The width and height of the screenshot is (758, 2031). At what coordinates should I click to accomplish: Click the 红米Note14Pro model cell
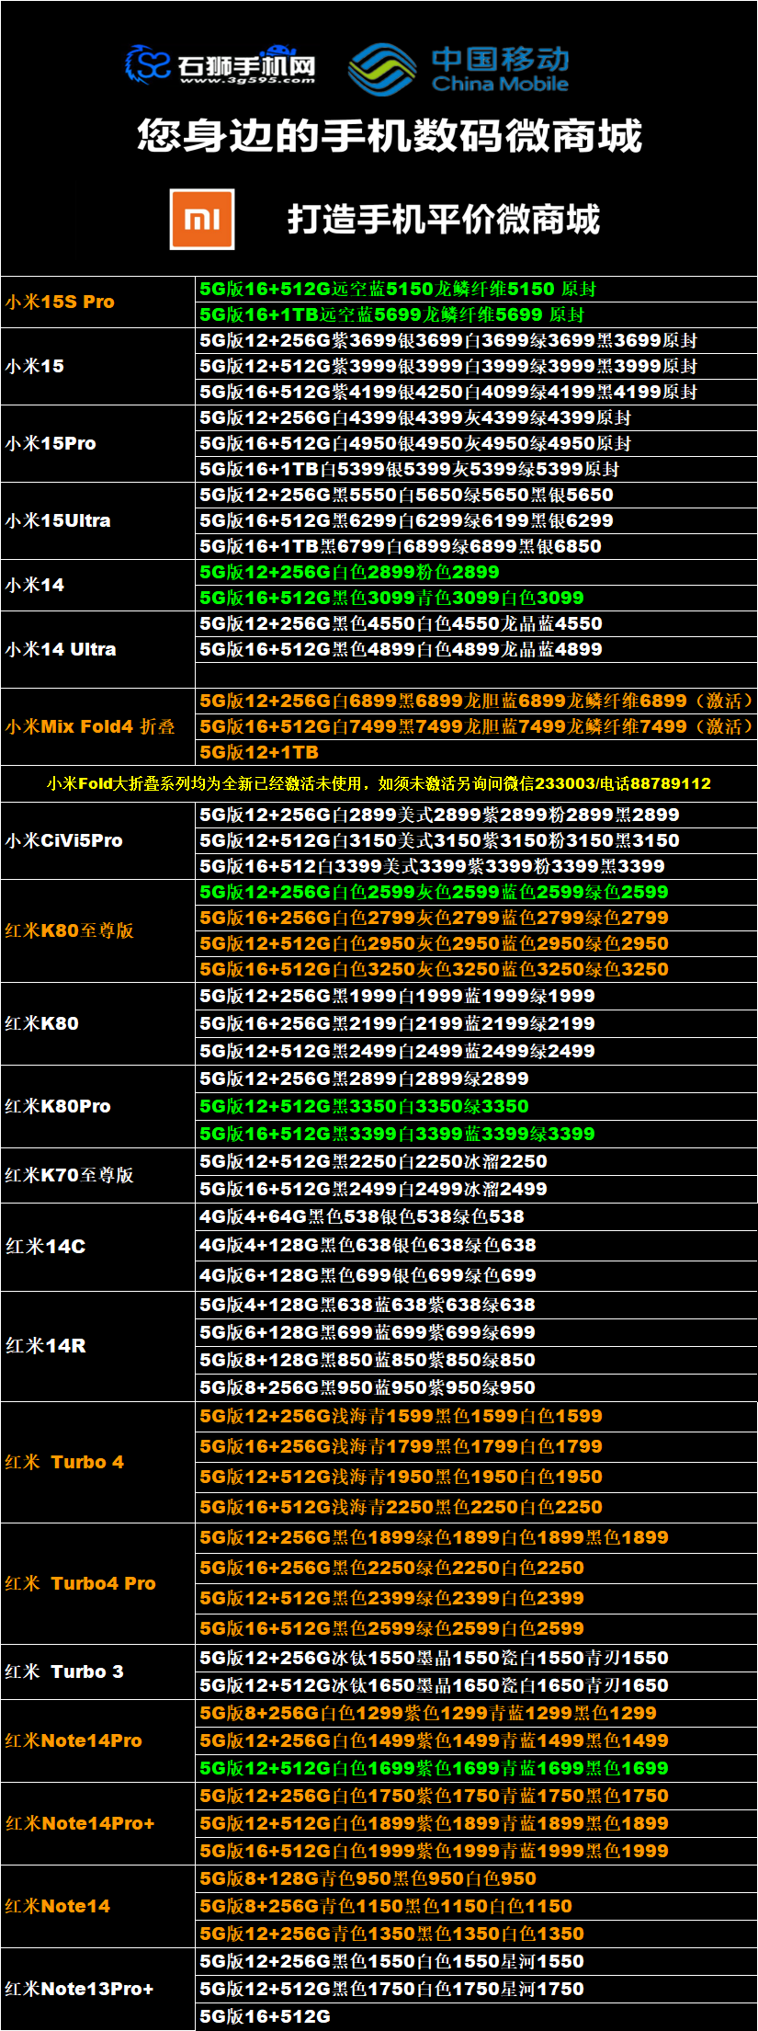(98, 1740)
